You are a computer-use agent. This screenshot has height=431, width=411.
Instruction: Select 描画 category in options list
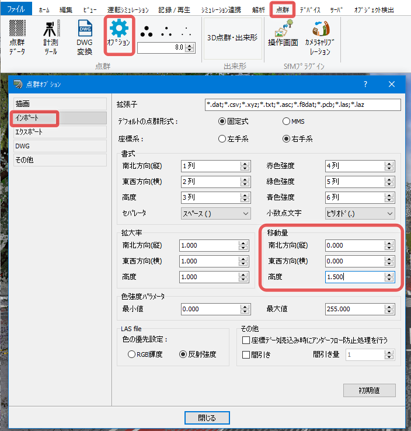click(x=60, y=104)
